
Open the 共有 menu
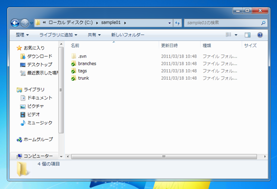click(94, 35)
